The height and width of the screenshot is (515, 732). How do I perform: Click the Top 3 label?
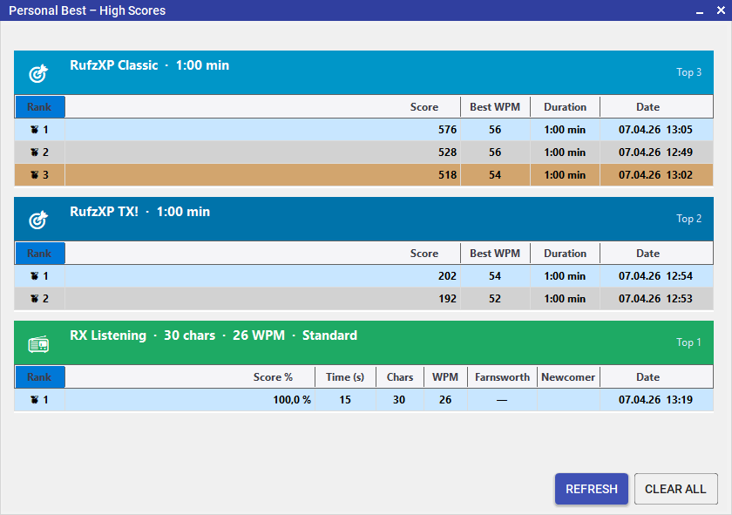689,72
